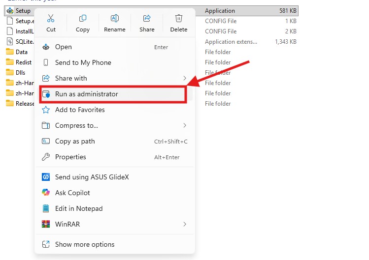The height and width of the screenshot is (260, 369).
Task: Select the Setup file name
Action: (x=23, y=11)
